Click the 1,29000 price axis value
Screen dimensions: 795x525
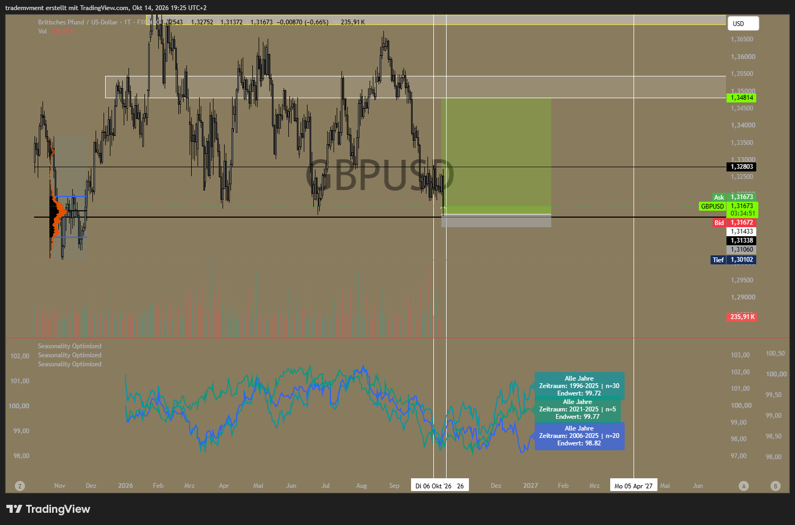743,297
